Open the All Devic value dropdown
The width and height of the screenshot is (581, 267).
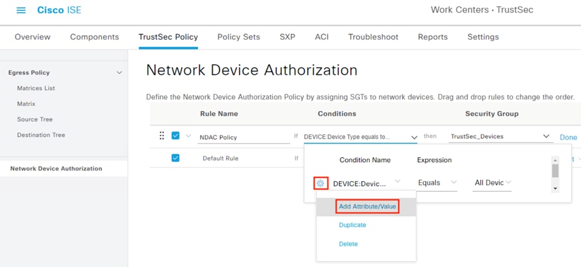pos(492,183)
